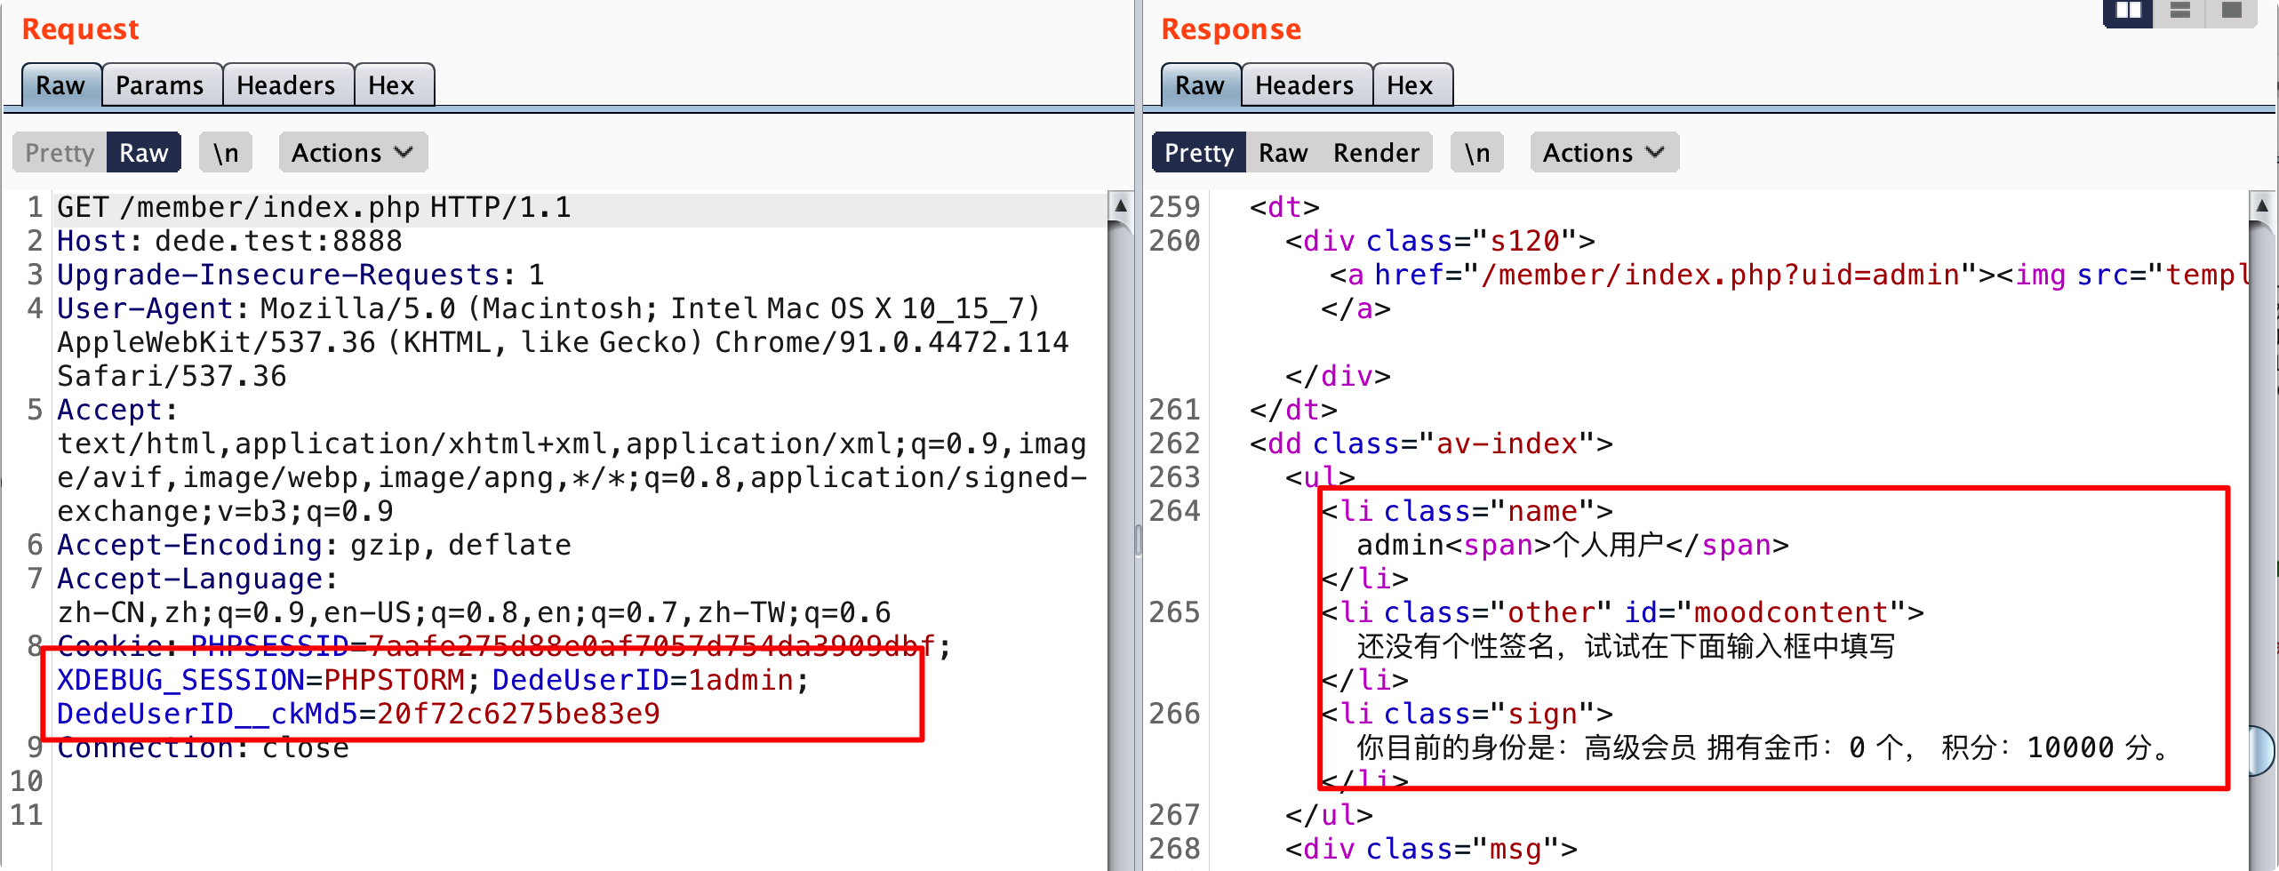
Task: Click the li class="name" response line
Action: (1467, 512)
